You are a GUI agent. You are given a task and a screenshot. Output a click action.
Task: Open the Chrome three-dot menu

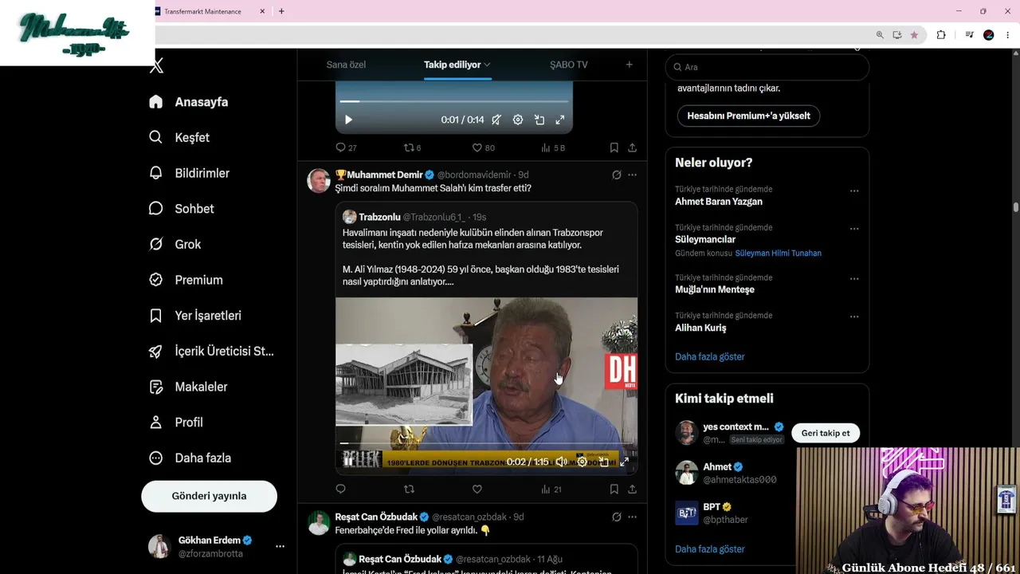coord(1007,35)
